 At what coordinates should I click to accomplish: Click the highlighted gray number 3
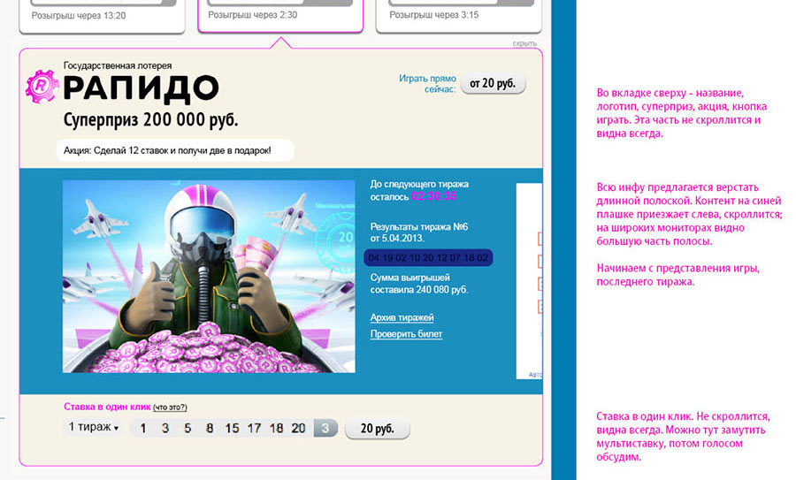pos(325,429)
